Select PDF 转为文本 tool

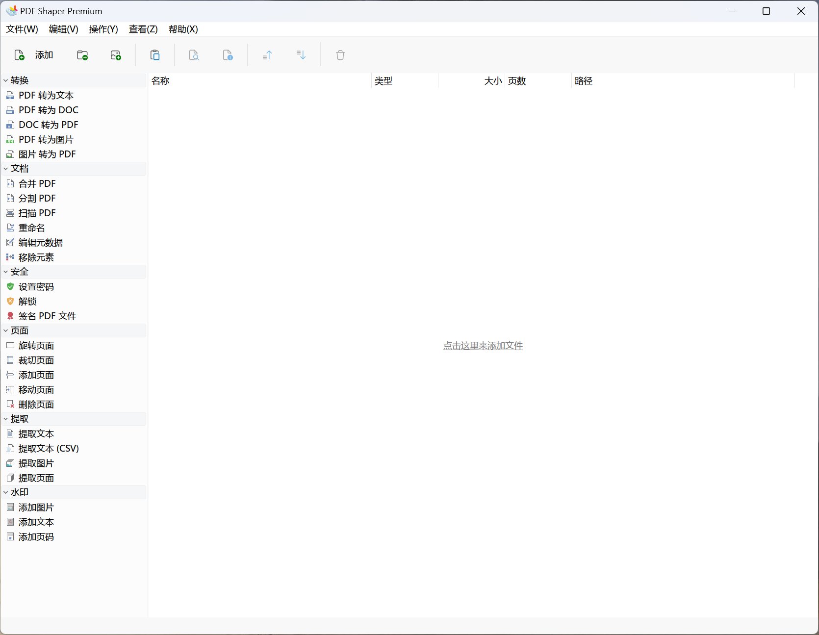coord(46,95)
